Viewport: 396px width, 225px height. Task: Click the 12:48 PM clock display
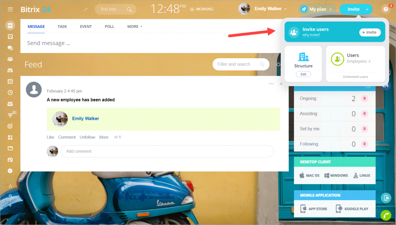click(x=168, y=9)
